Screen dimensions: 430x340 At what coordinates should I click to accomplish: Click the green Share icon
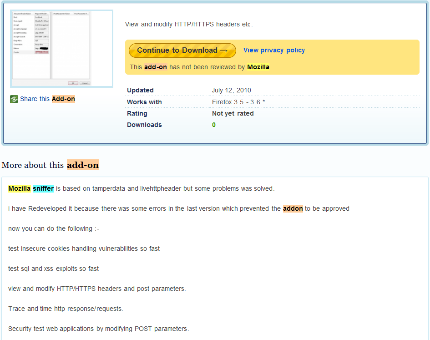[14, 99]
